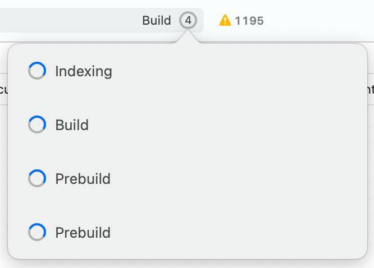Click the Build task progress spinner in popover

point(37,124)
